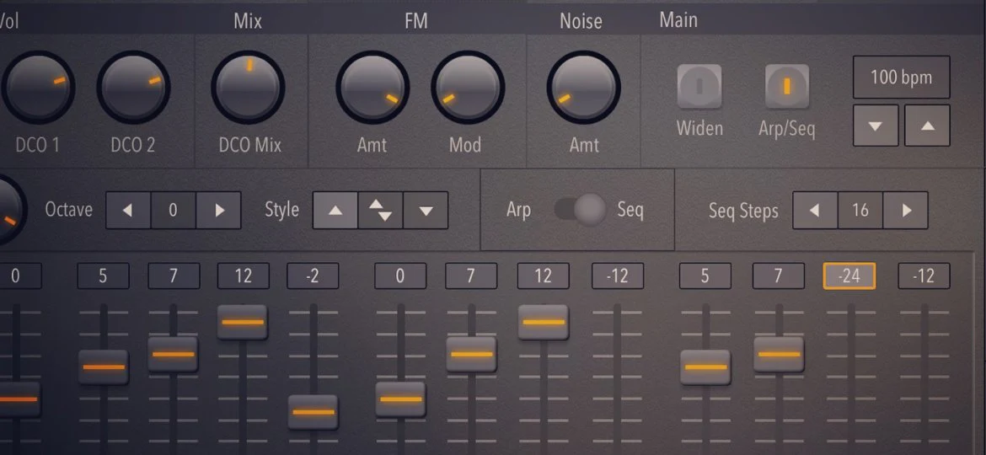Select the 7 step box between 5 and 12
986x455 pixels.
174,276
